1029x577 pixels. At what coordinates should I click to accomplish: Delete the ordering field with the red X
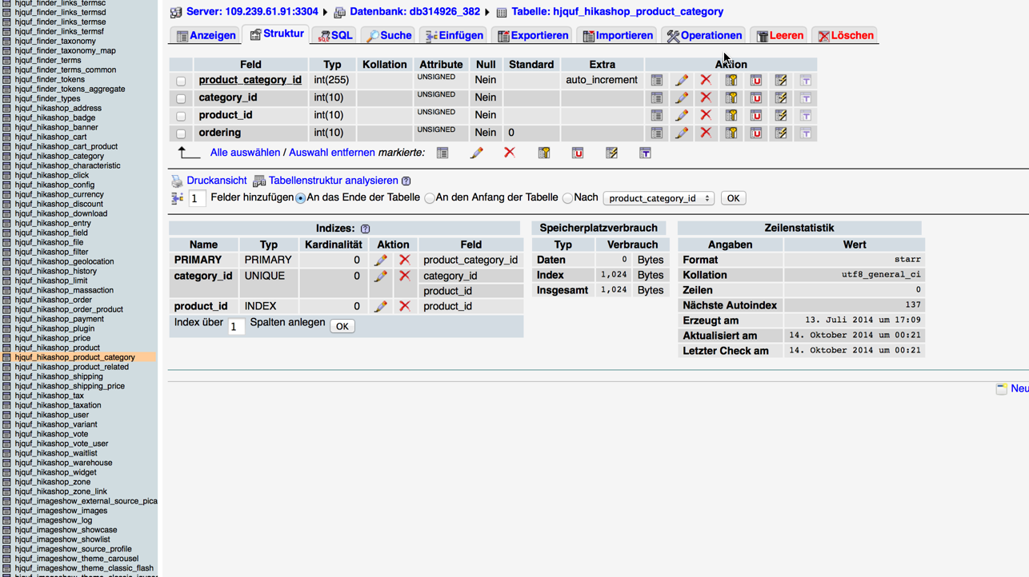point(706,133)
